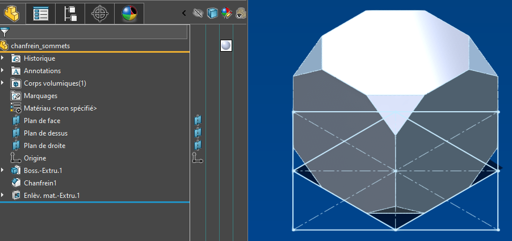Screen dimensions: 512x241
Task: Click the tree filter funnel icon
Action: coord(5,32)
